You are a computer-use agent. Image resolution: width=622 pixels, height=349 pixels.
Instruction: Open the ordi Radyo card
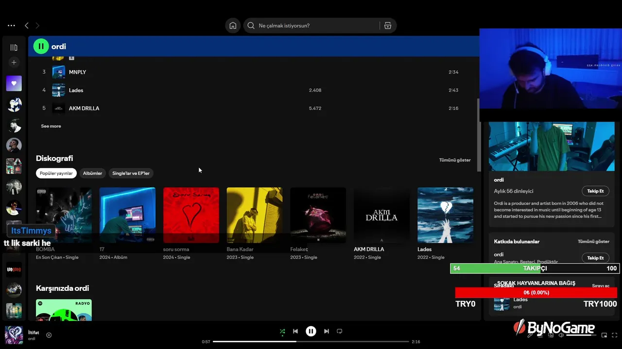coord(64,310)
